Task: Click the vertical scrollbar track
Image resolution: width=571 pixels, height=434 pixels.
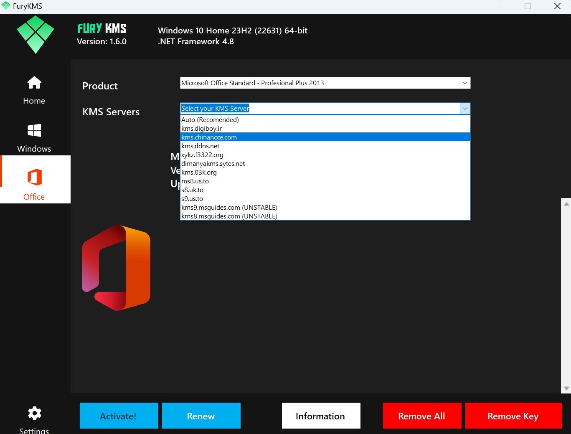Action: click(x=566, y=296)
